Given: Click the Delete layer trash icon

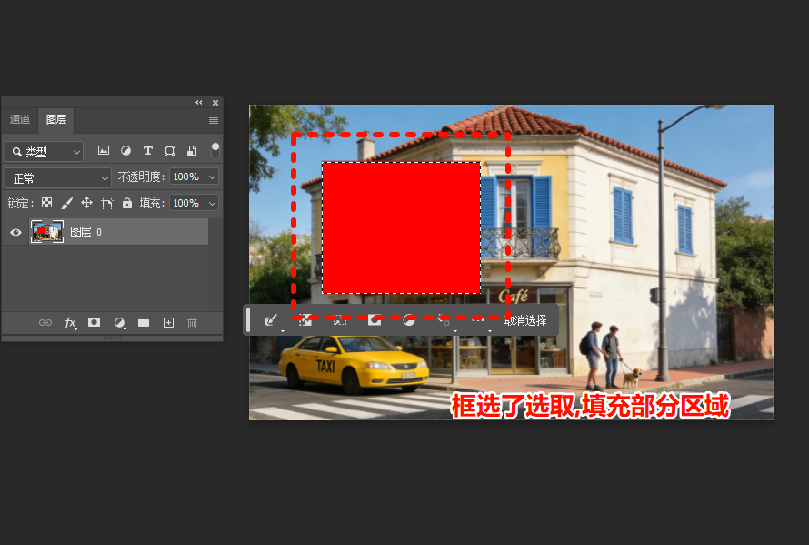Looking at the screenshot, I should pyautogui.click(x=192, y=322).
